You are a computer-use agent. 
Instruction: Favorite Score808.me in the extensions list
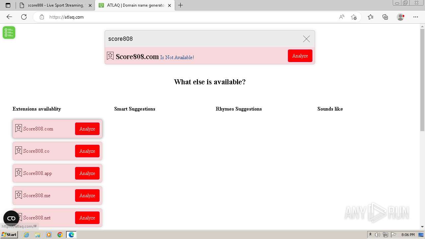pyautogui.click(x=19, y=195)
